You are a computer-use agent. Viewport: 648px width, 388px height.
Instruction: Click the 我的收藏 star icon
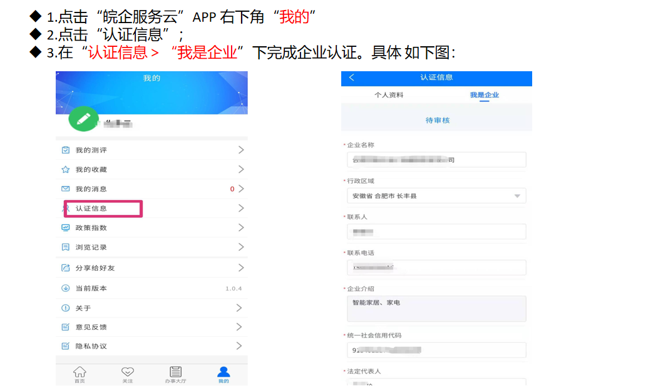tap(66, 169)
